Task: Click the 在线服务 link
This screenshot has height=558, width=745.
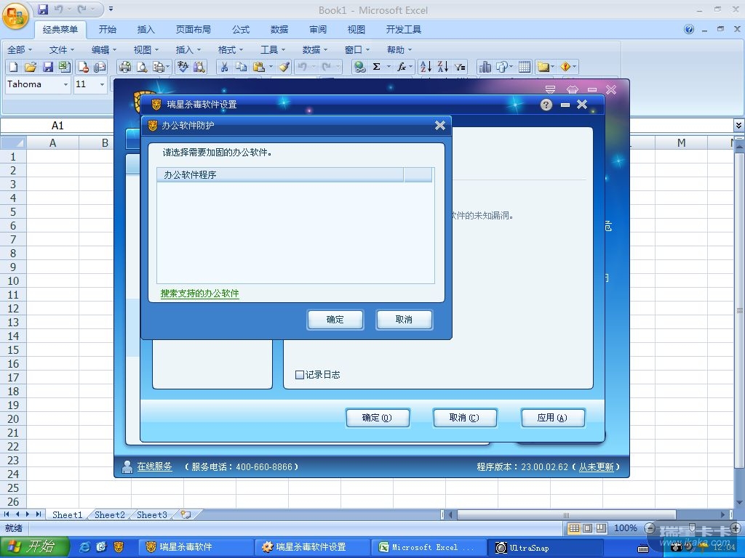Action: (154, 466)
